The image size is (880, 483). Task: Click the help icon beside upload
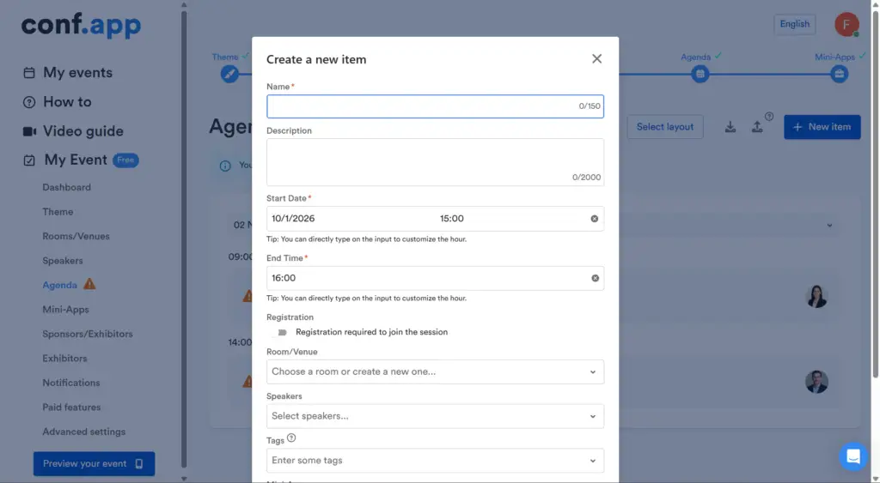[x=769, y=117]
